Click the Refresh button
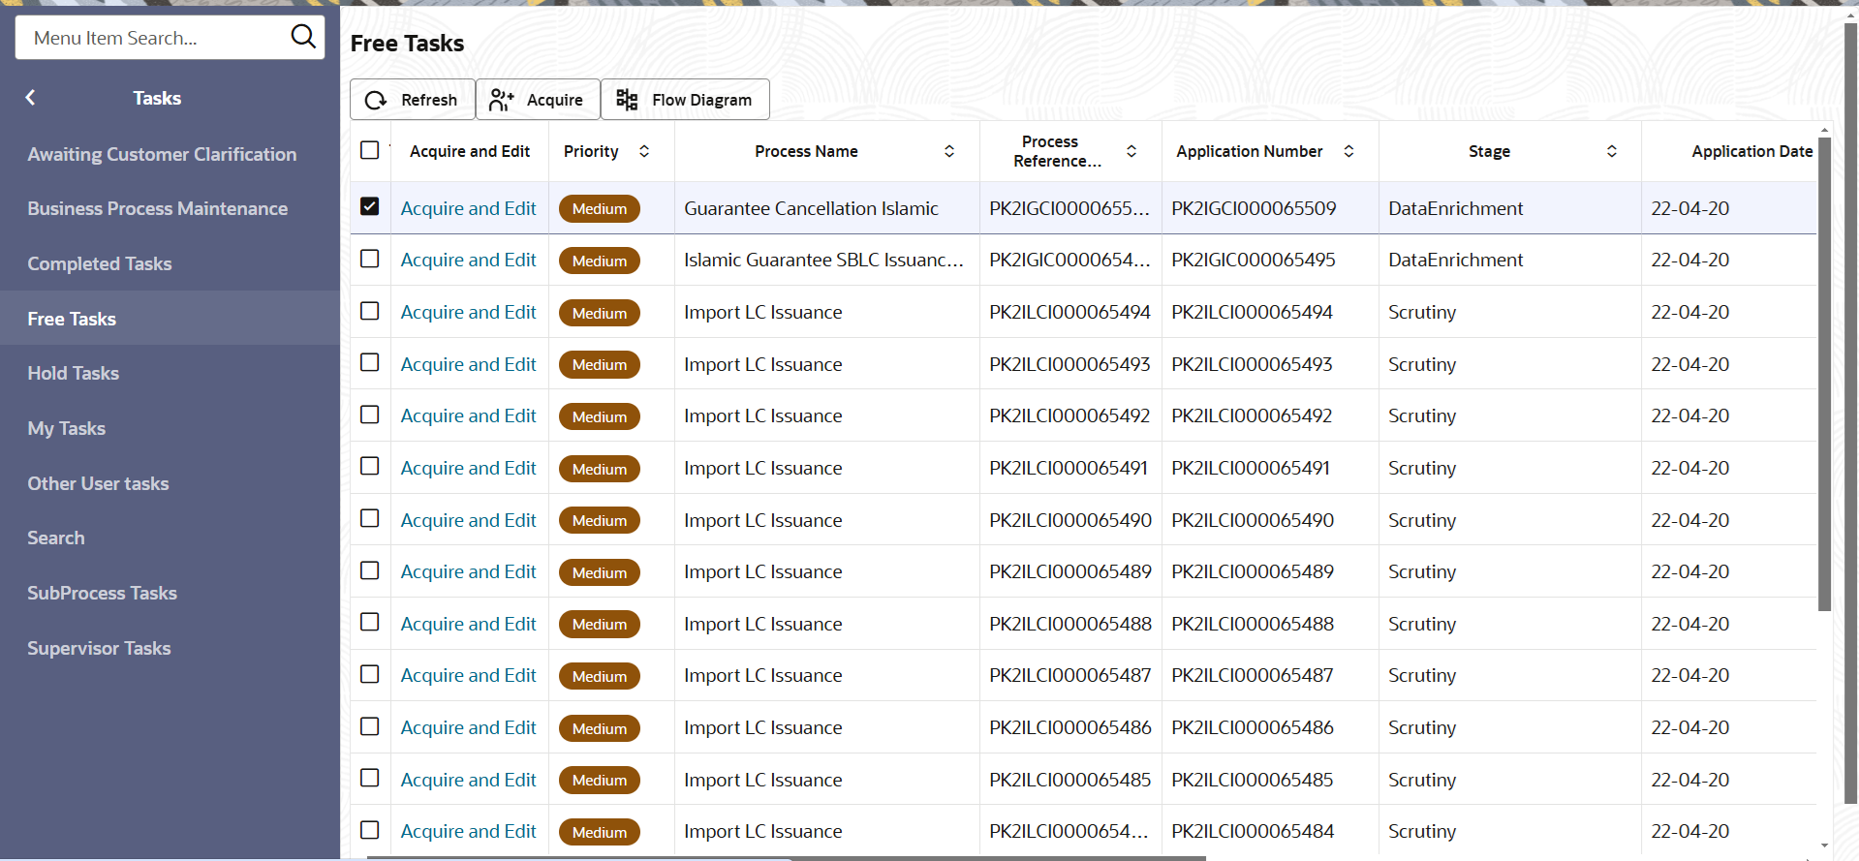 [413, 100]
